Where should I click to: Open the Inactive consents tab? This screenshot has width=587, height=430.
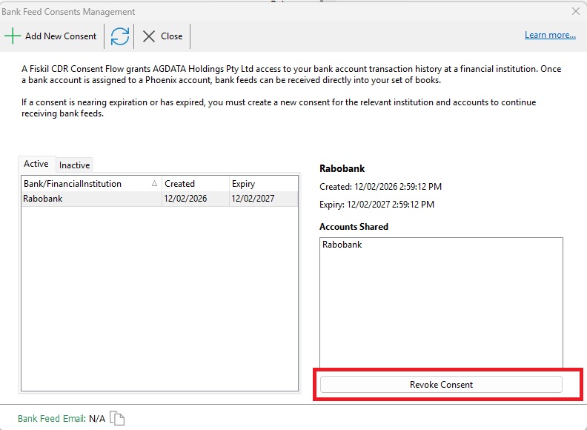[x=74, y=165]
